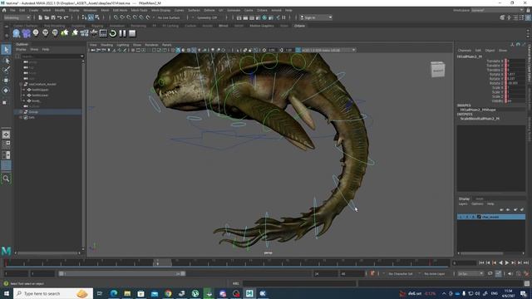Open the No Anim Layer dropdown

coord(434,273)
